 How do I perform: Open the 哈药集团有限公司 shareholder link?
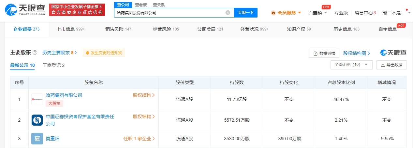click(64, 95)
